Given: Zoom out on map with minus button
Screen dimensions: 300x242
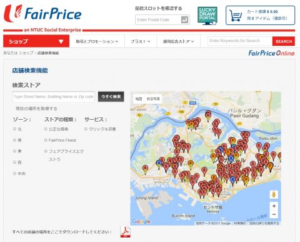Looking at the screenshot, I should click(274, 214).
